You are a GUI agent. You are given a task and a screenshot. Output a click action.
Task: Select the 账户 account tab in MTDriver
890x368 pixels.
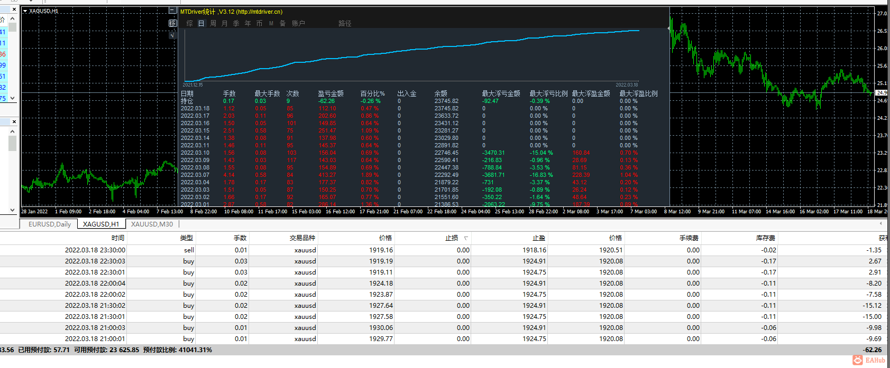(x=298, y=23)
